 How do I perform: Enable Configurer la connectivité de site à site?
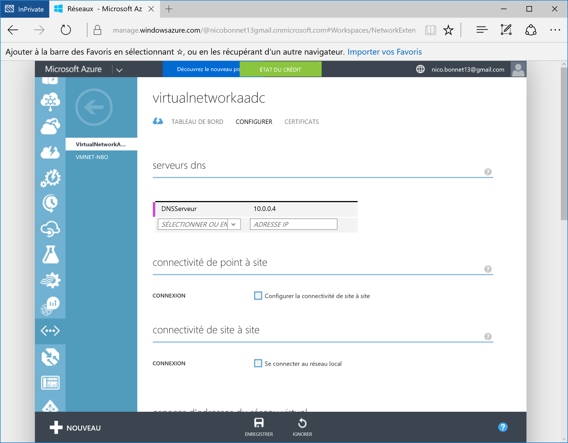258,296
